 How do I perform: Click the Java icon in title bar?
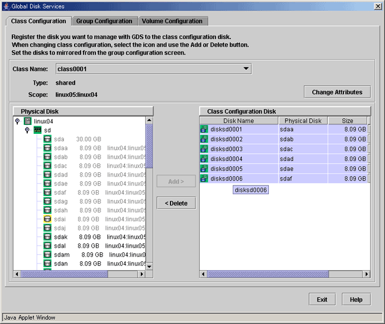pyautogui.click(x=7, y=6)
